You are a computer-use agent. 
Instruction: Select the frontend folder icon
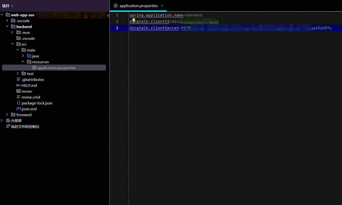tap(13, 115)
